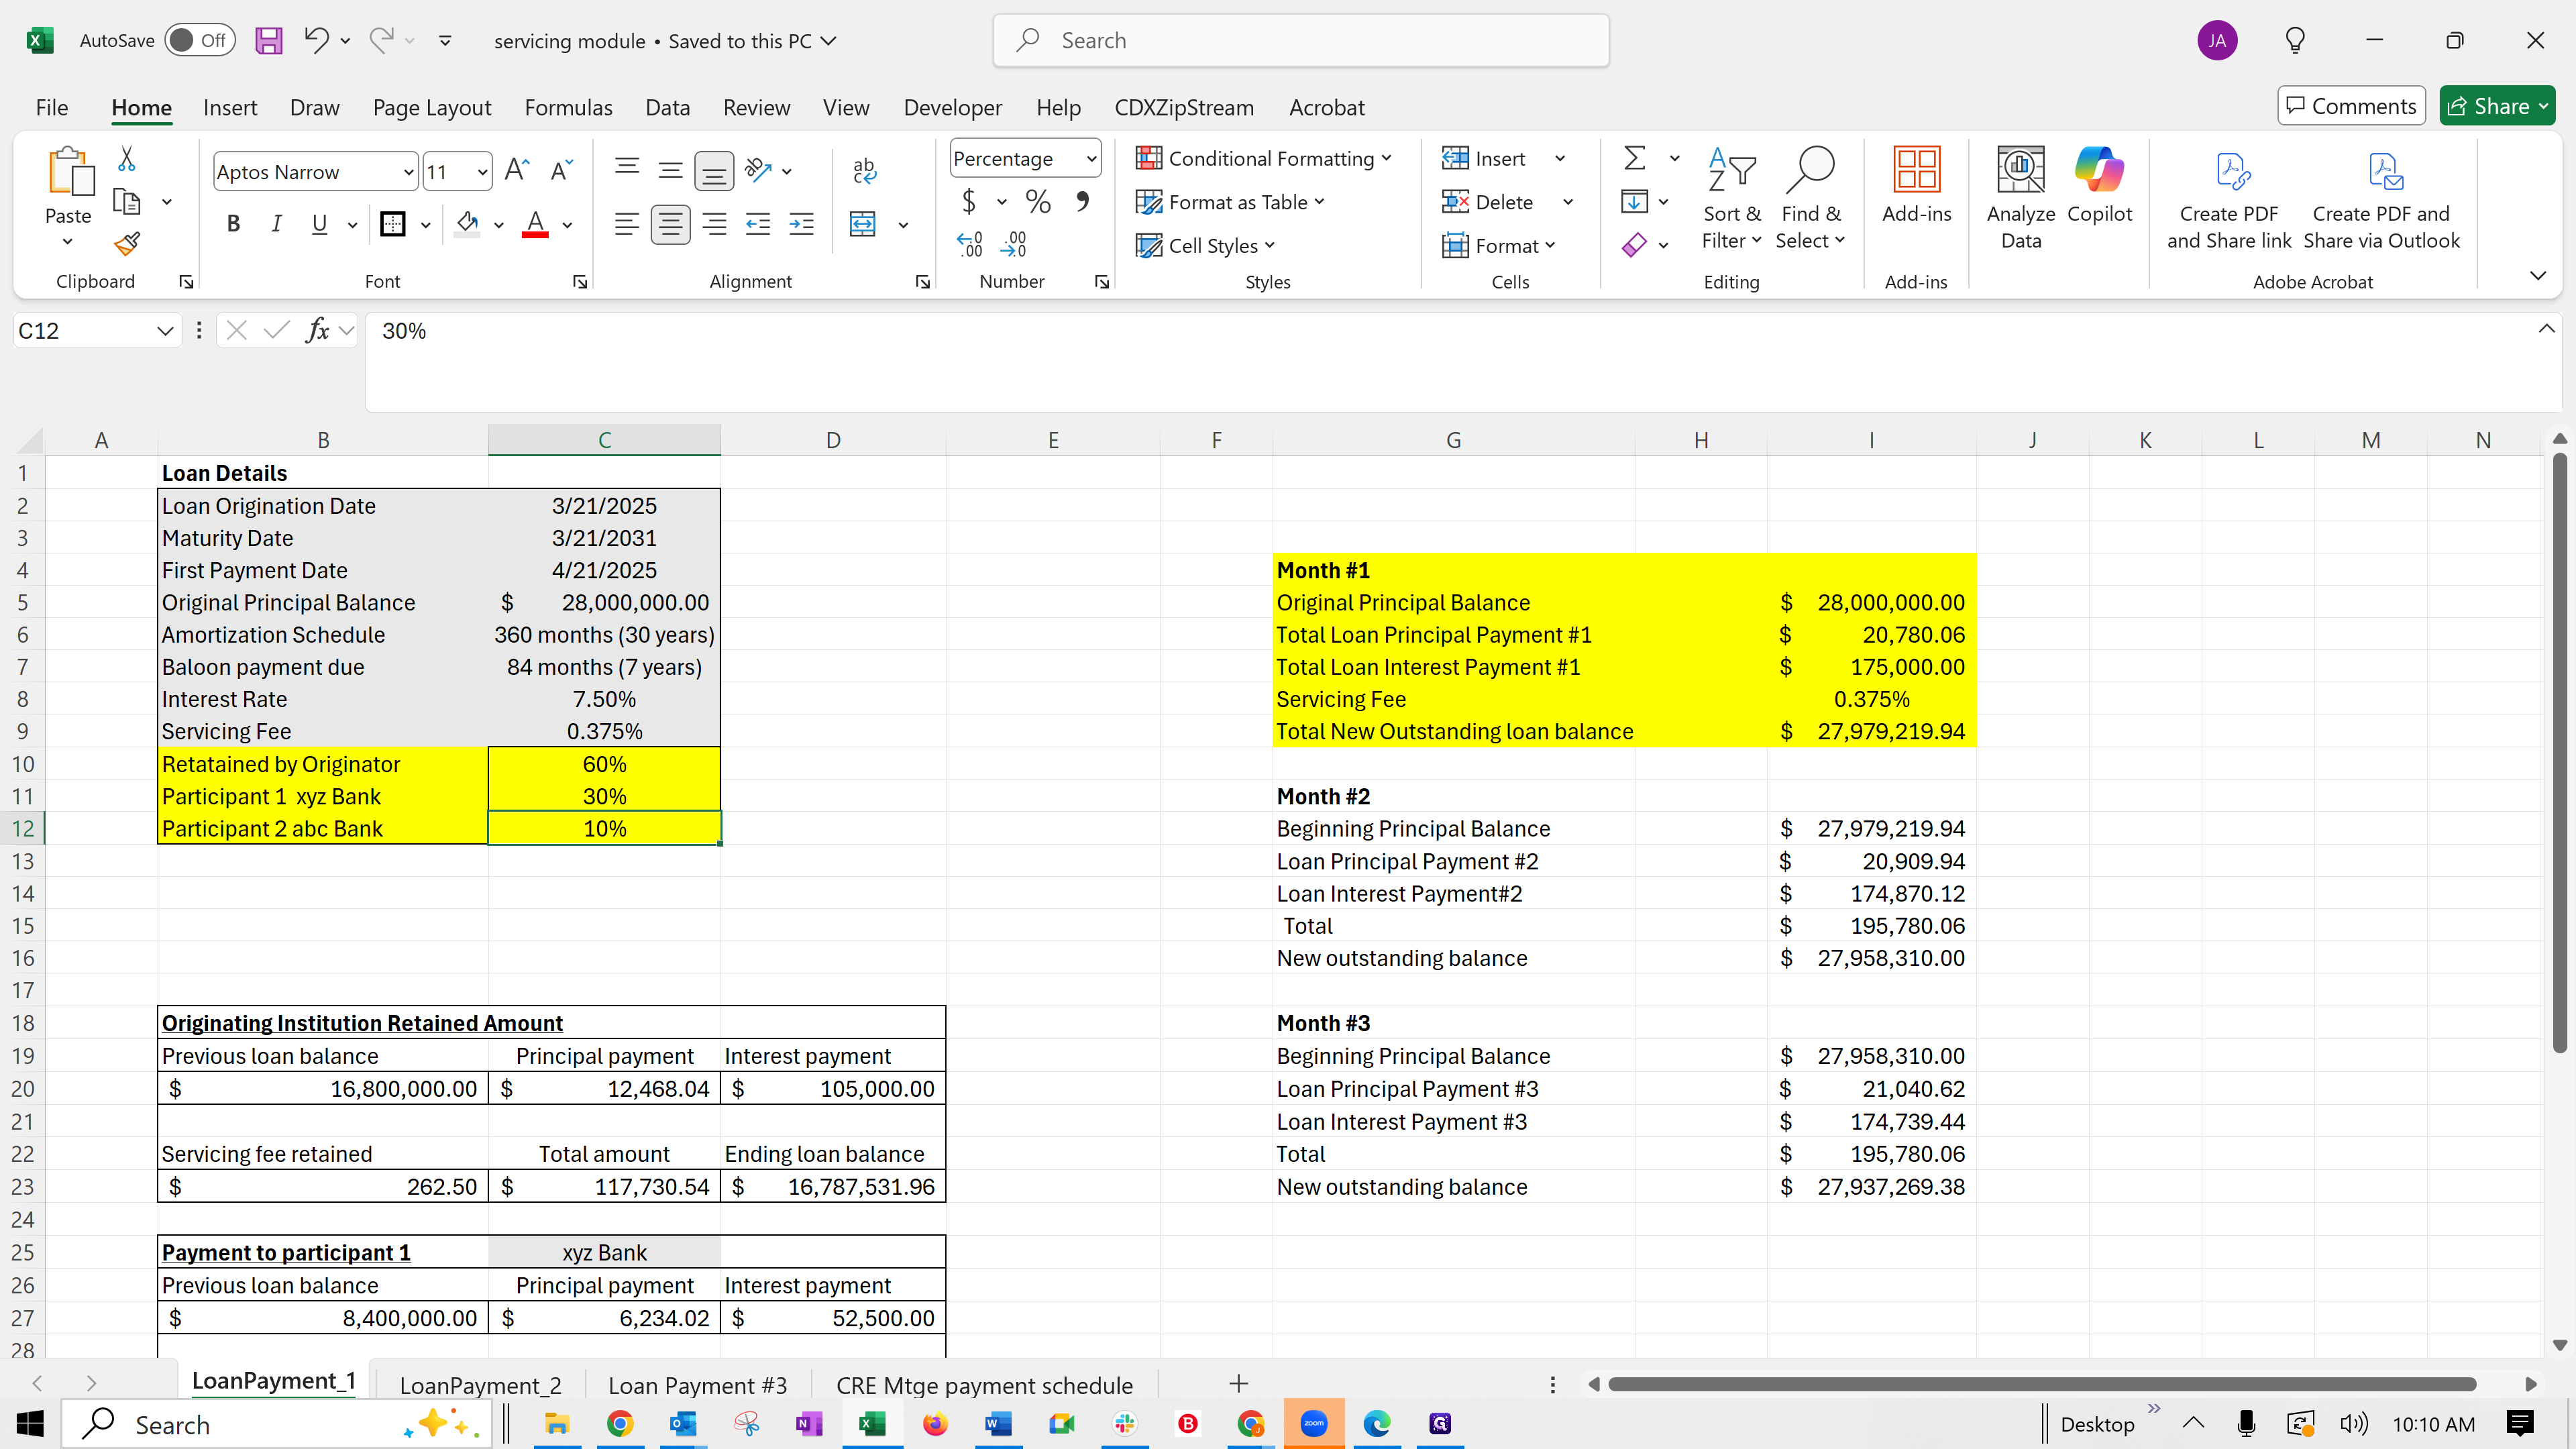This screenshot has width=2576, height=1449.
Task: Toggle the AutoSave switch
Action: tap(199, 40)
